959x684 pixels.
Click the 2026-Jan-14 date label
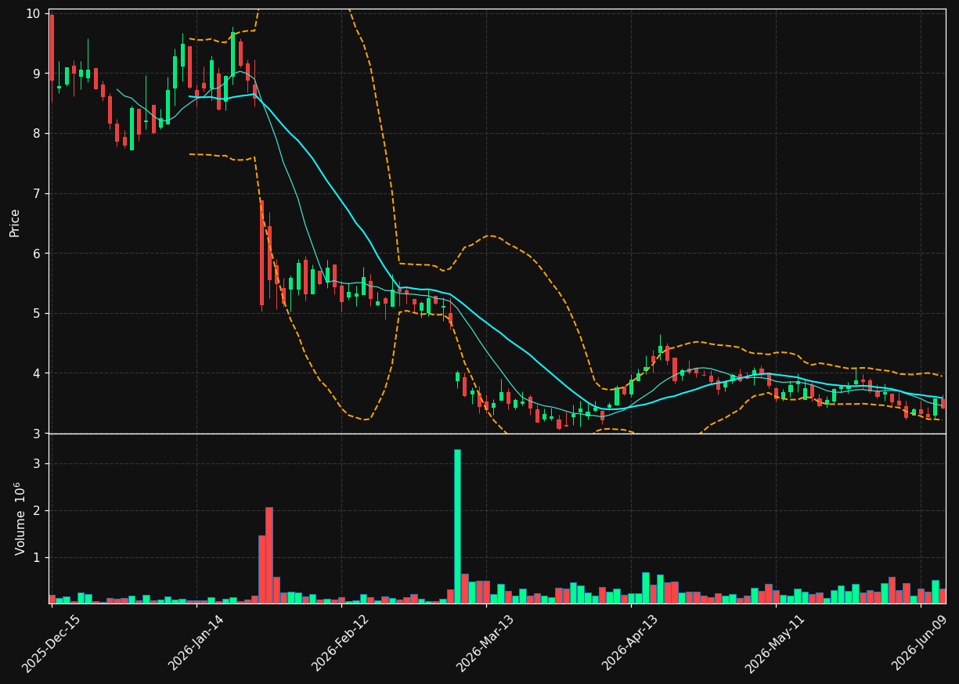tap(196, 643)
